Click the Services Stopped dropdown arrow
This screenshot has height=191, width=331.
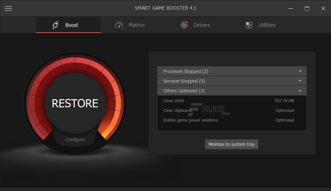tap(300, 81)
